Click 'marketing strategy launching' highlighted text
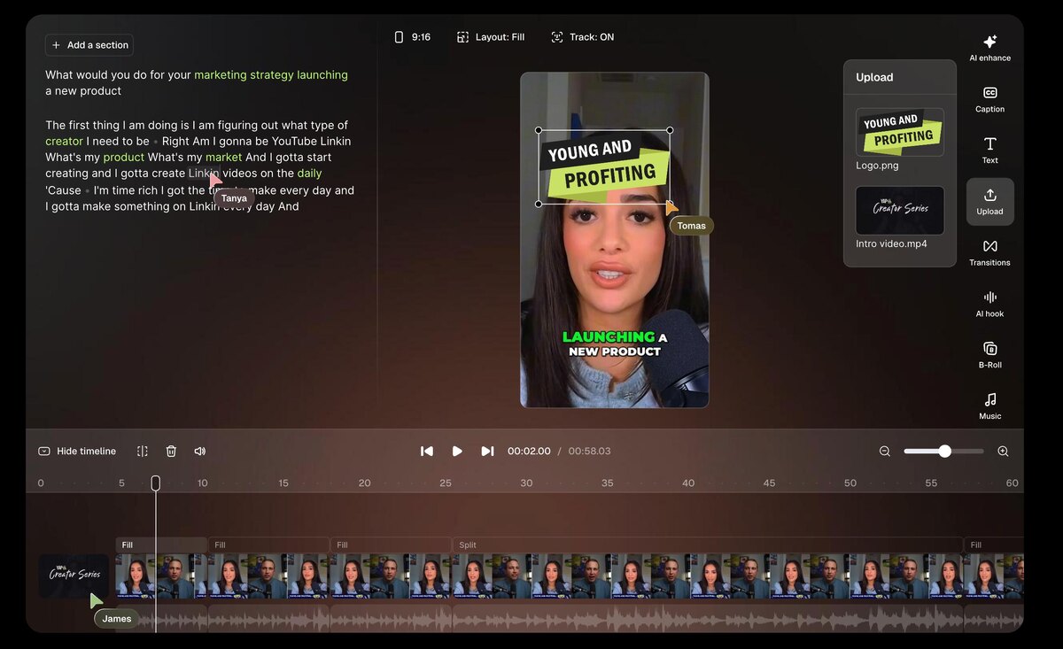This screenshot has height=649, width=1063. pos(271,75)
